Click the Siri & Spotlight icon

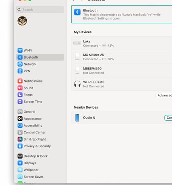[20, 139]
